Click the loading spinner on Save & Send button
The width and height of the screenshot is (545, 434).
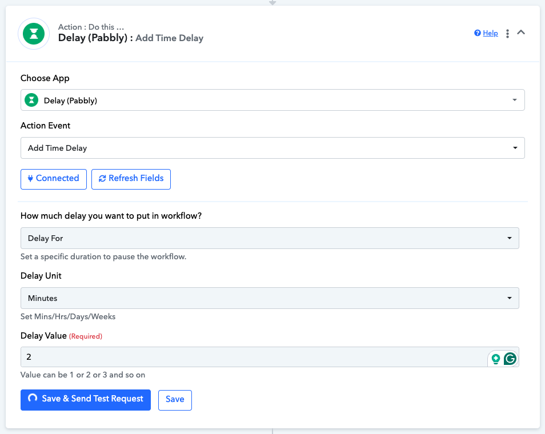click(x=33, y=399)
